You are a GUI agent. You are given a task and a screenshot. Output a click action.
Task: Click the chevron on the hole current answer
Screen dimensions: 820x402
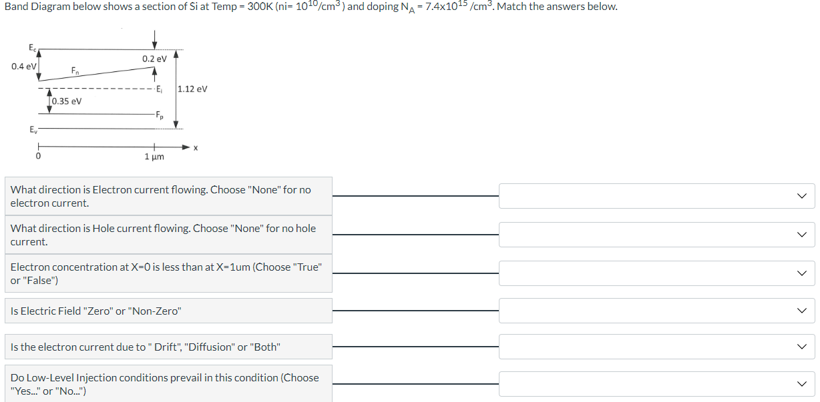tap(801, 235)
